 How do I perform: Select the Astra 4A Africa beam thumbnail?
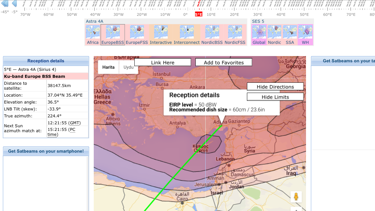pos(93,32)
